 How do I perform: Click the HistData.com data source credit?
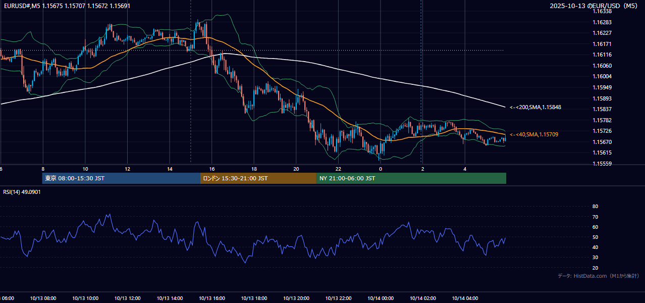click(599, 276)
